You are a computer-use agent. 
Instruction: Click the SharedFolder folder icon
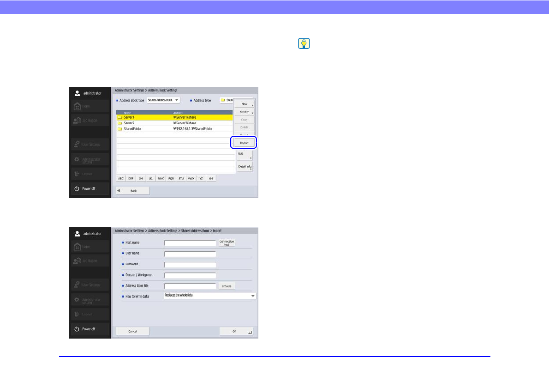coord(120,129)
